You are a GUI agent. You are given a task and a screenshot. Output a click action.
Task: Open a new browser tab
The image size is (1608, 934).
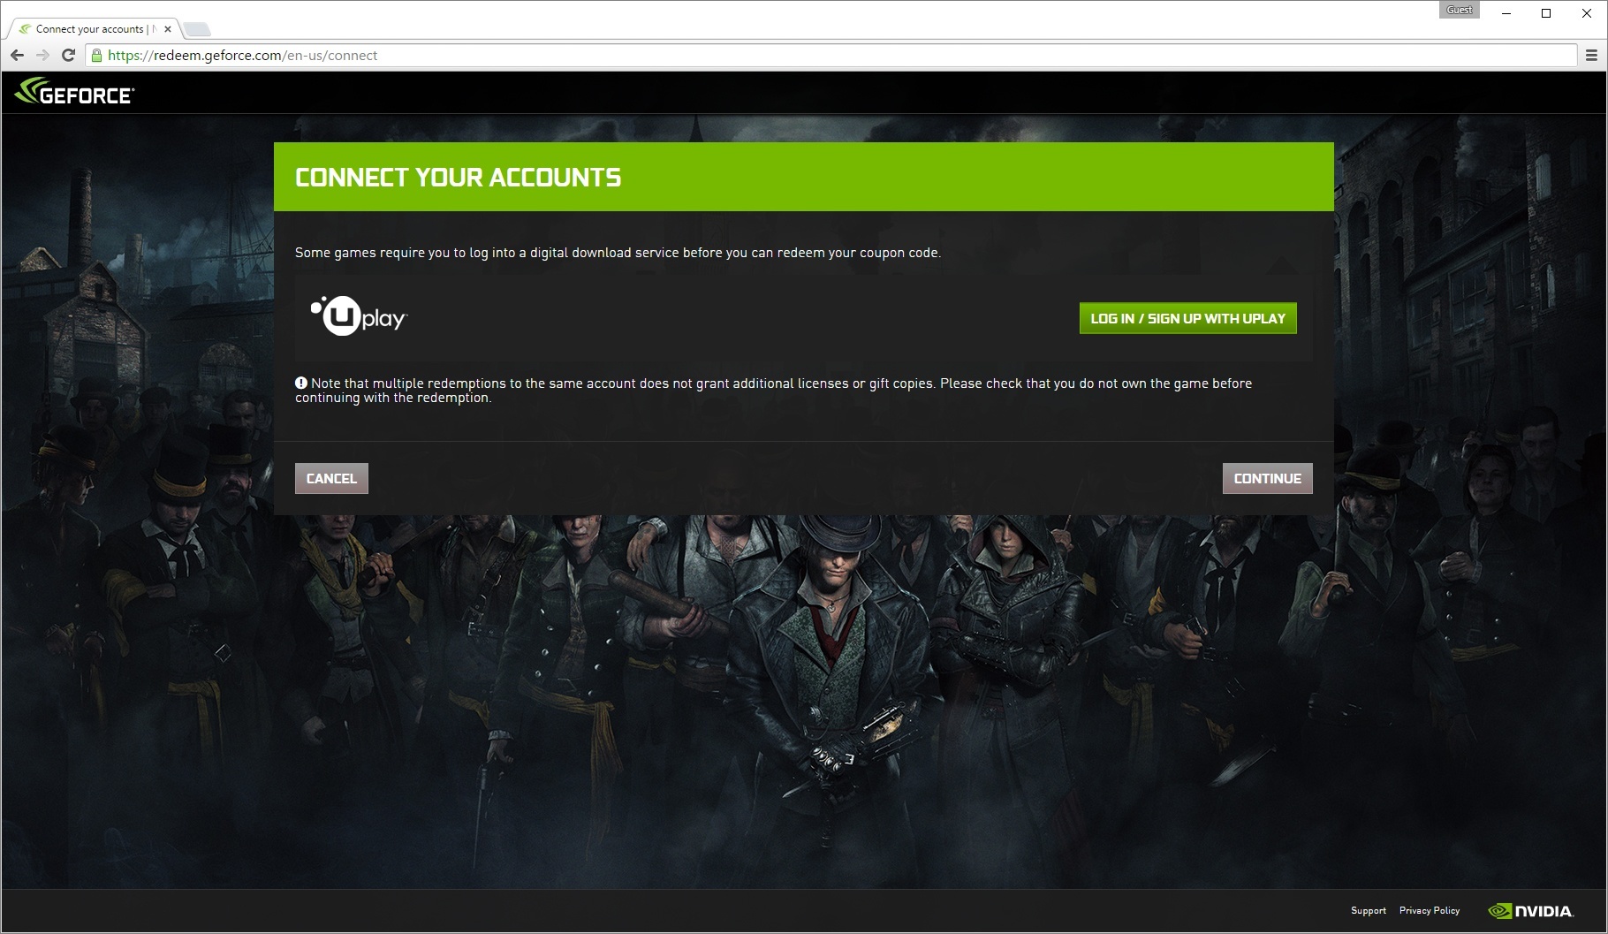[197, 30]
